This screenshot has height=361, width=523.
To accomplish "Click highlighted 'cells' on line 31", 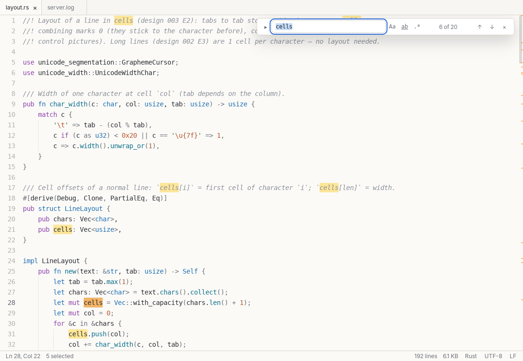I will [78, 334].
